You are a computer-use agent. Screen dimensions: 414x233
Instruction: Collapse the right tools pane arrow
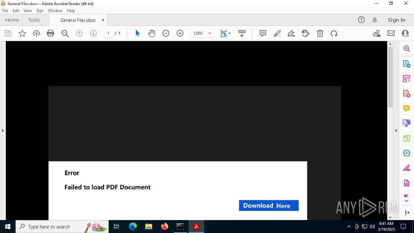tap(396, 130)
